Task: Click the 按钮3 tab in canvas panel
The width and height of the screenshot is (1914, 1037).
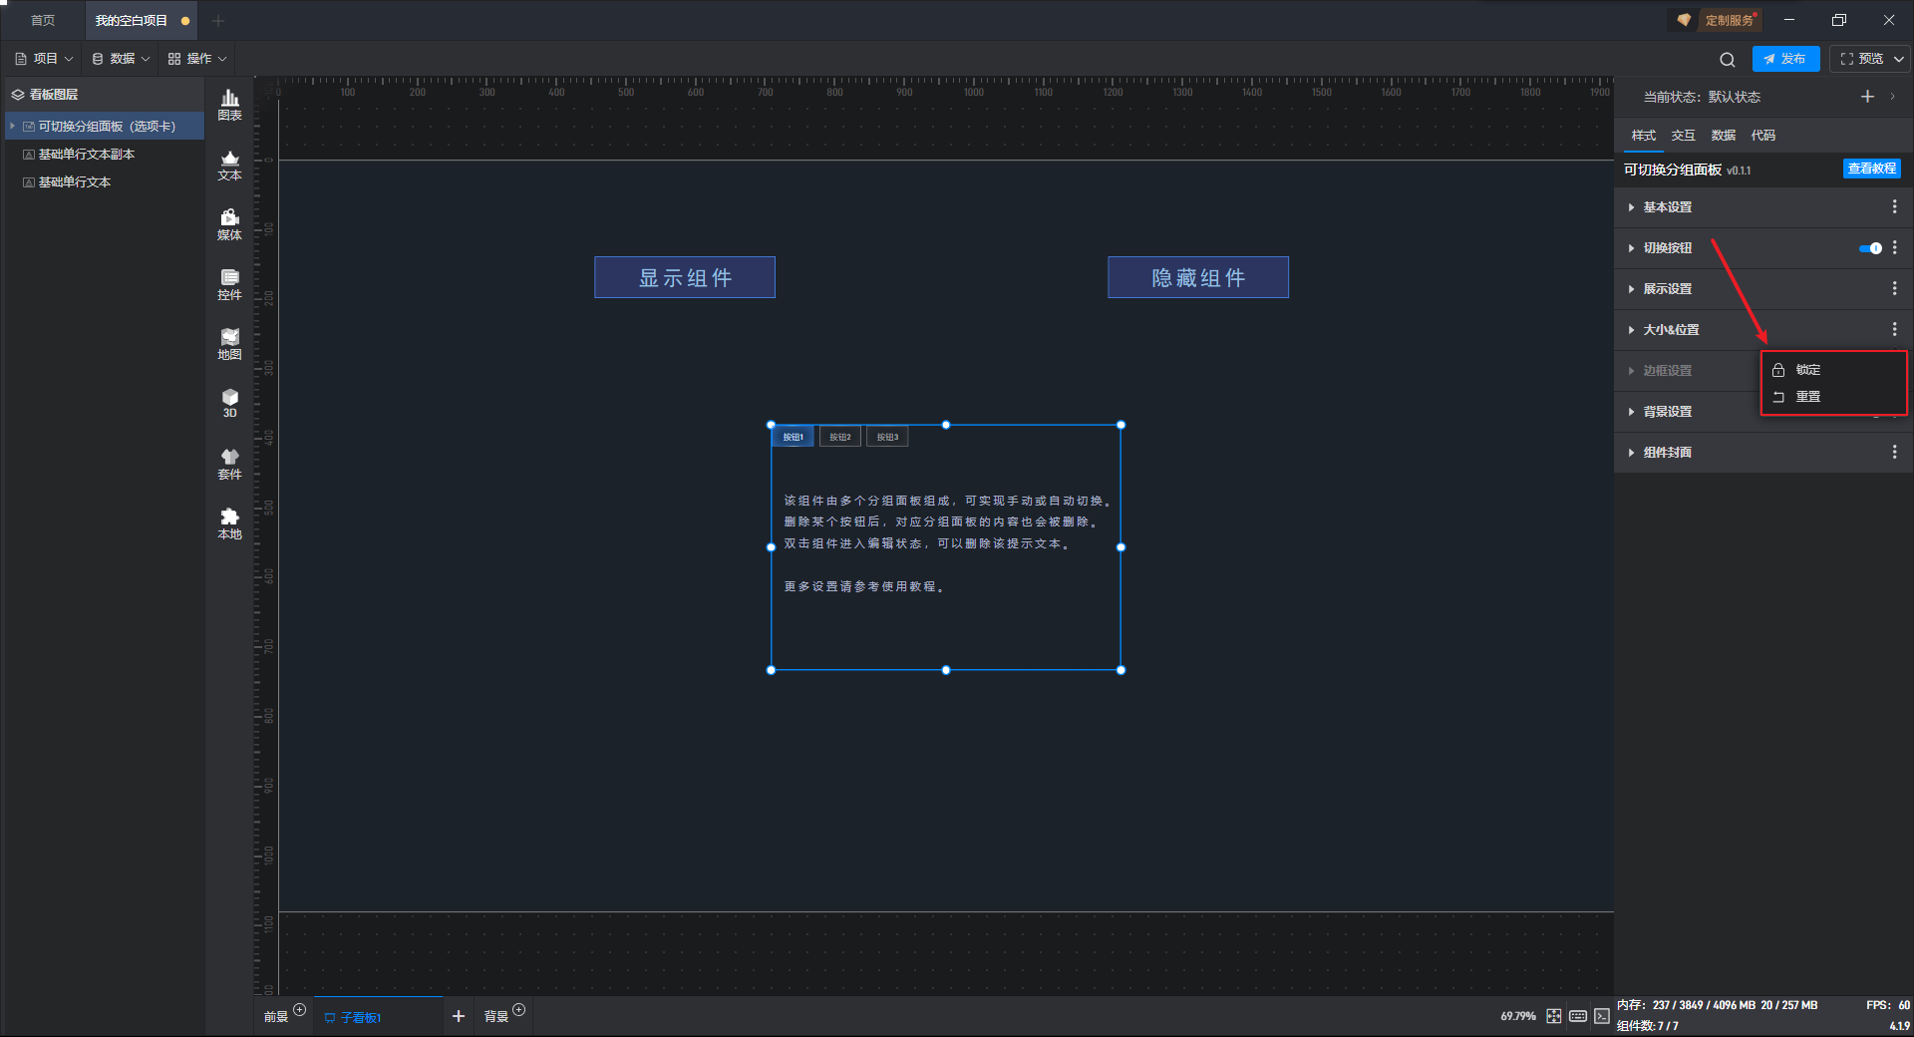Action: pyautogui.click(x=887, y=437)
